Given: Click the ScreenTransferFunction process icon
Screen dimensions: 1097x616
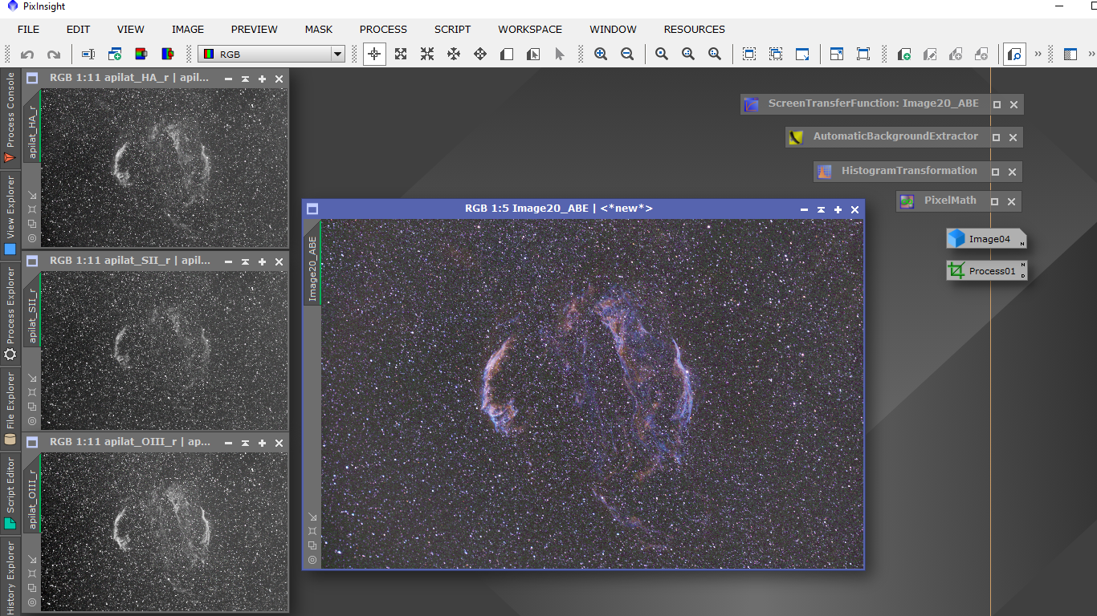Looking at the screenshot, I should [x=751, y=104].
